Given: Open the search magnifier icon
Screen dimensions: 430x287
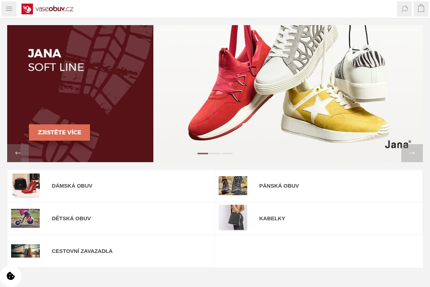Looking at the screenshot, I should pyautogui.click(x=405, y=9).
